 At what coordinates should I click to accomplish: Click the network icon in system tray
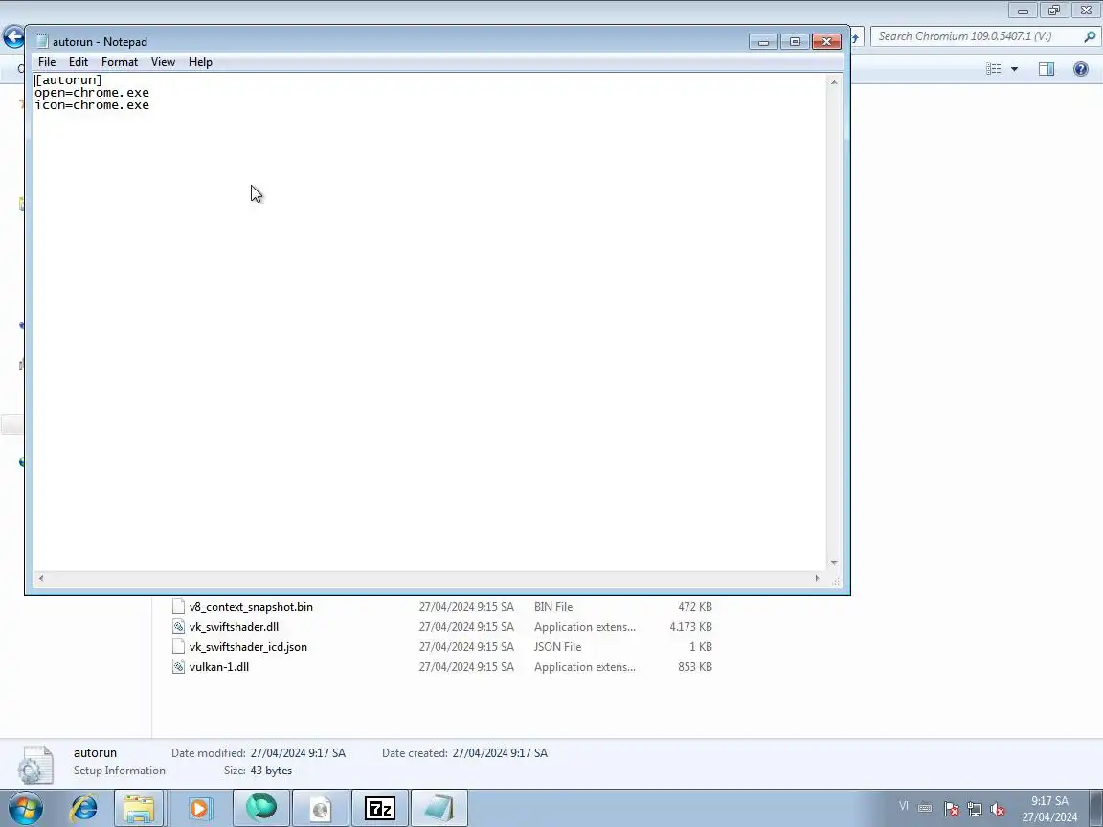pos(975,810)
